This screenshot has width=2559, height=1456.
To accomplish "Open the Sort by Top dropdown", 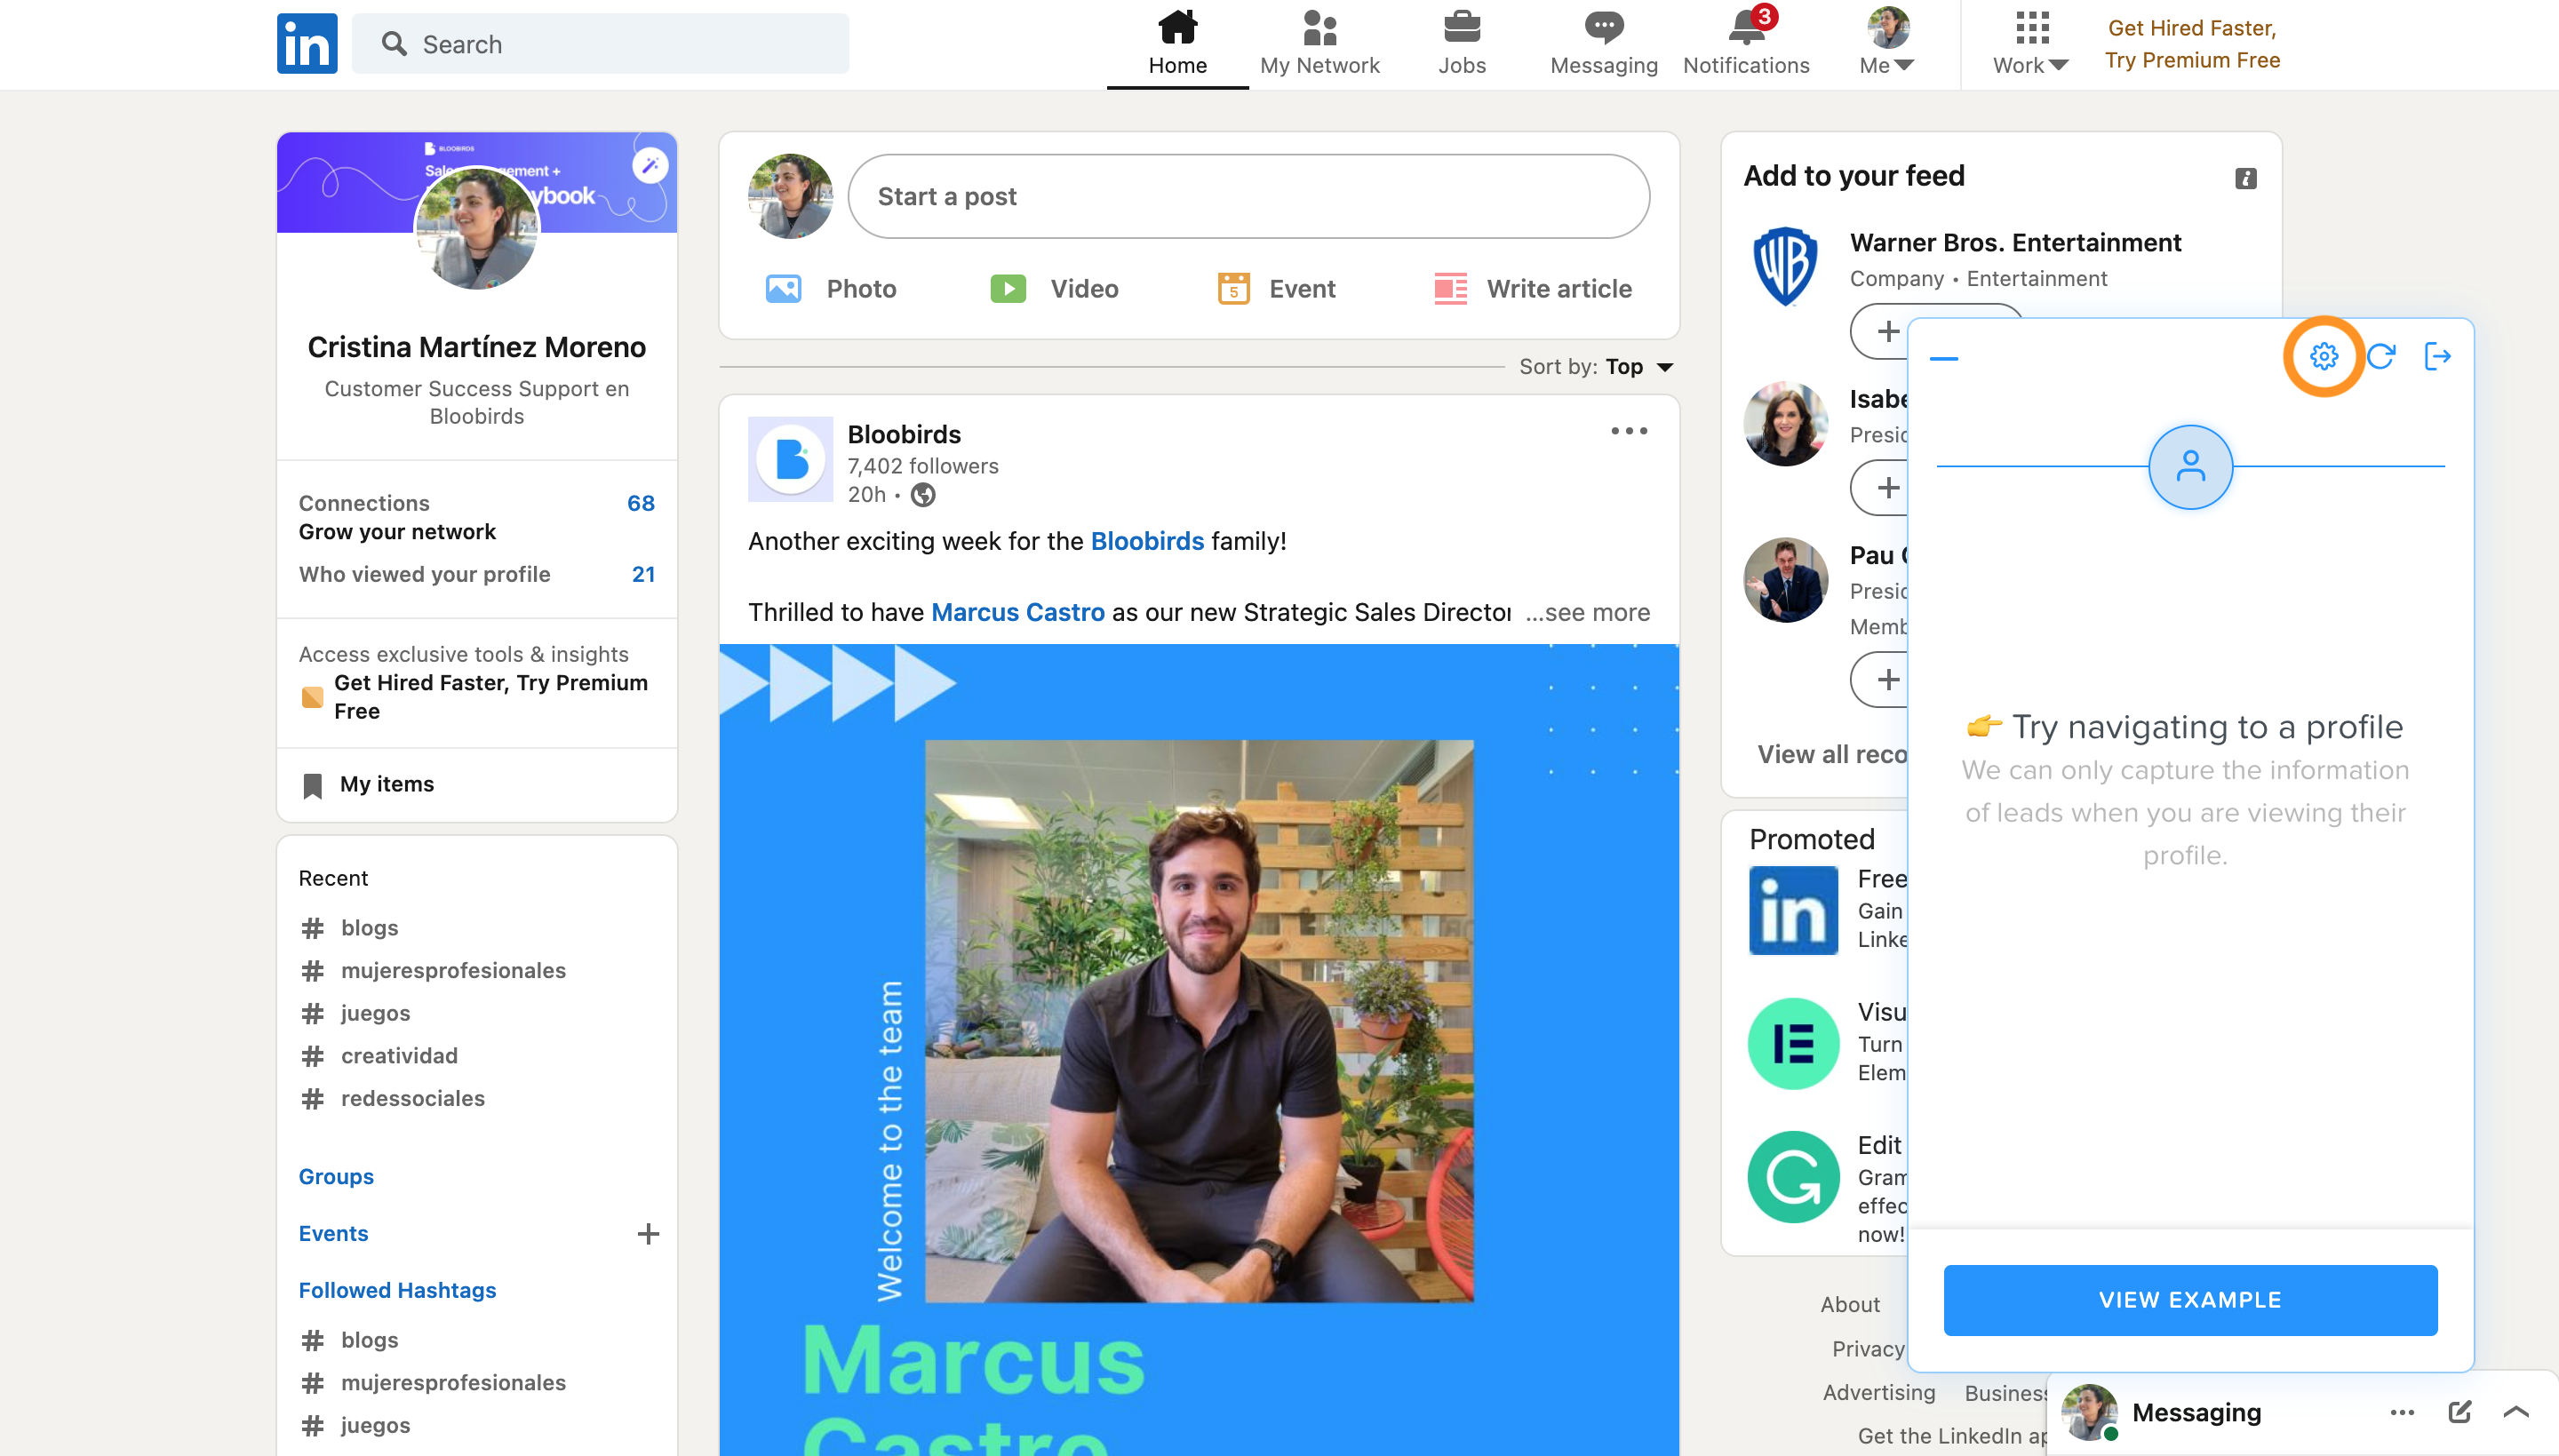I will 1596,367.
